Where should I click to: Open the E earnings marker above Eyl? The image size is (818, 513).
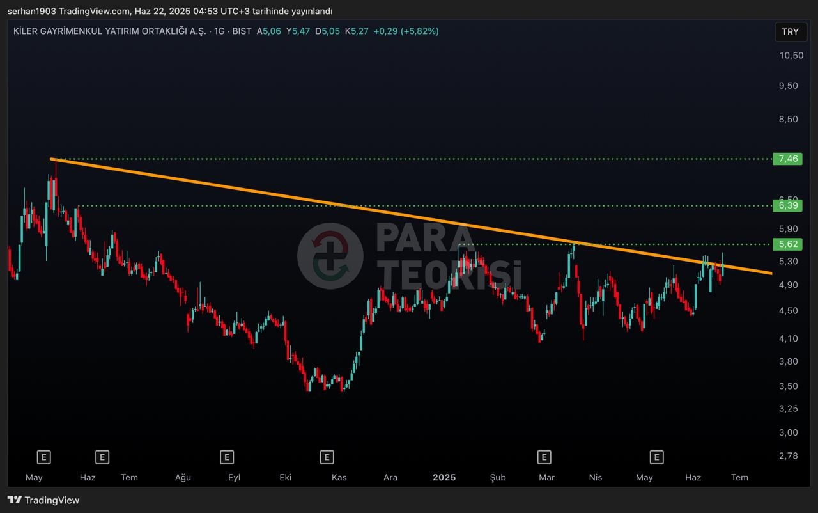[x=226, y=457]
